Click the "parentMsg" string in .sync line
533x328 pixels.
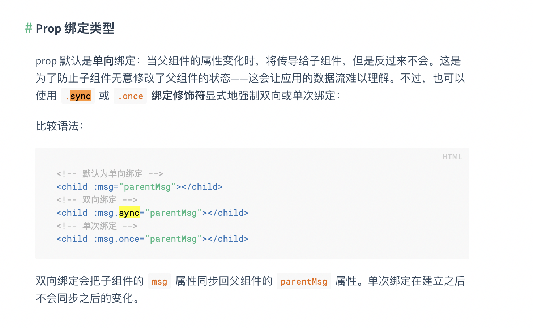click(x=173, y=213)
